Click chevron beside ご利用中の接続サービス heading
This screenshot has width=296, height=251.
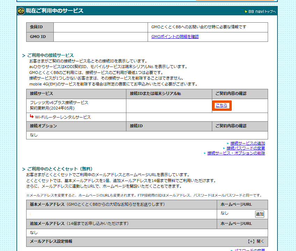(x=23, y=55)
